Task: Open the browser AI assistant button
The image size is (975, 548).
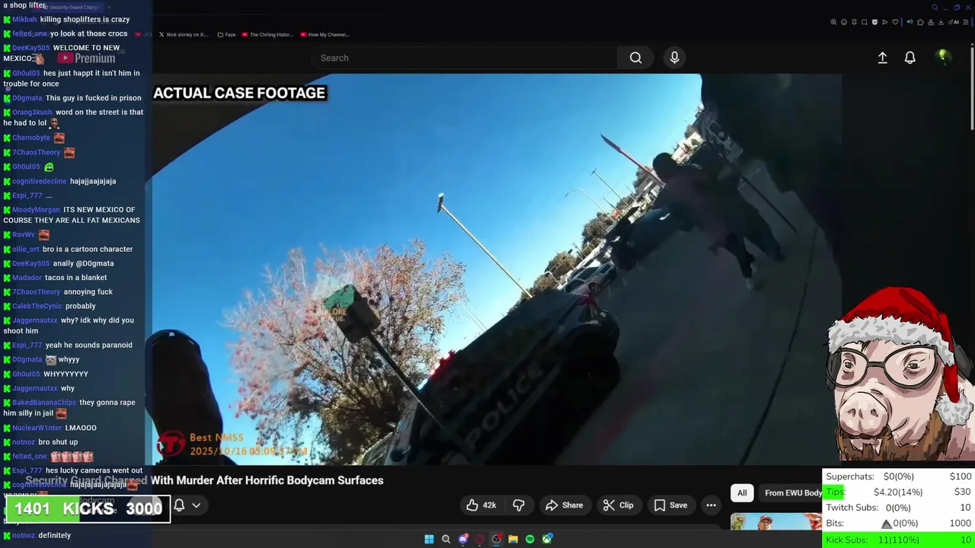Action: coord(954,22)
